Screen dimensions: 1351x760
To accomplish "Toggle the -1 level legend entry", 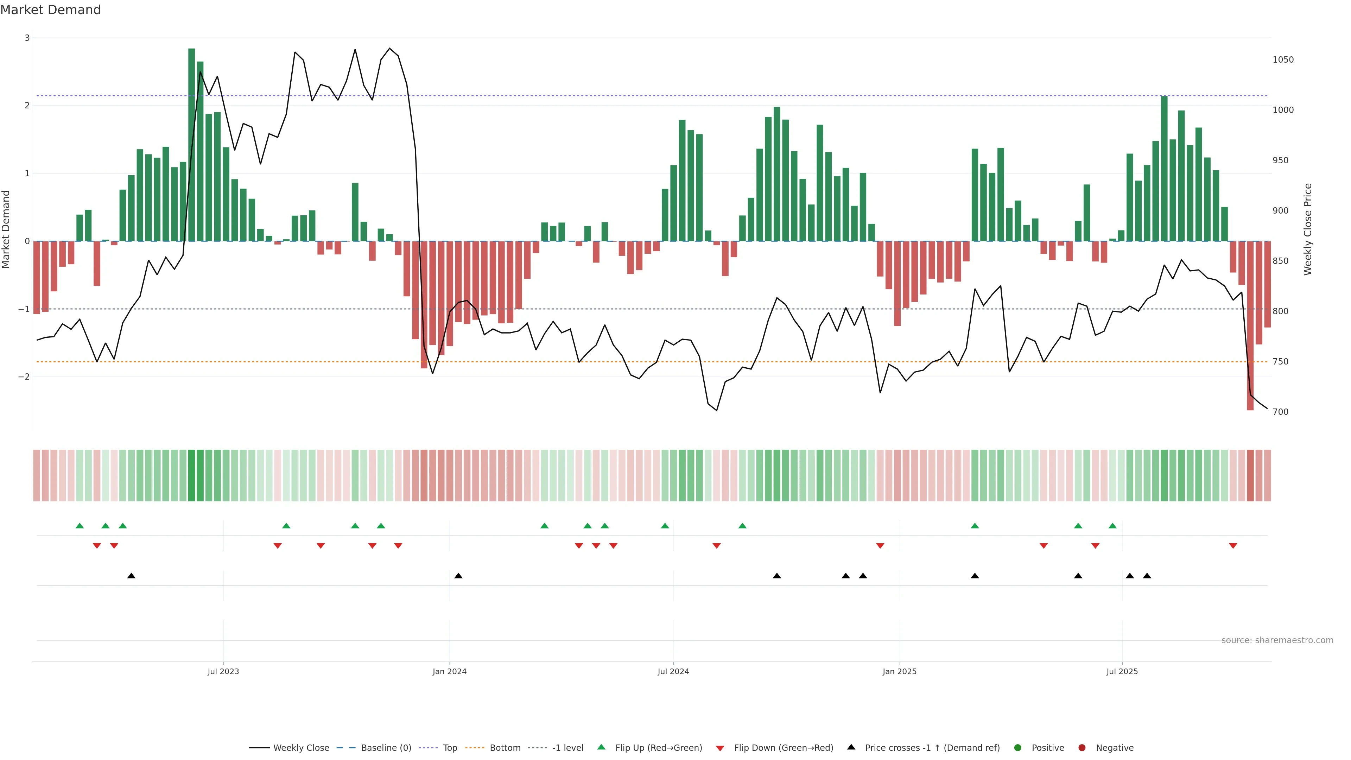I will click(x=567, y=747).
